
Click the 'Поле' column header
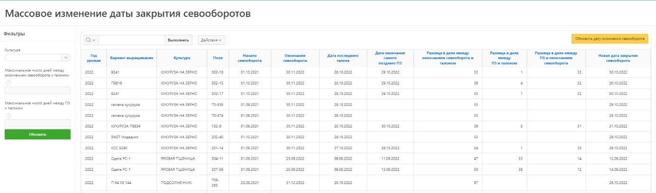point(218,58)
